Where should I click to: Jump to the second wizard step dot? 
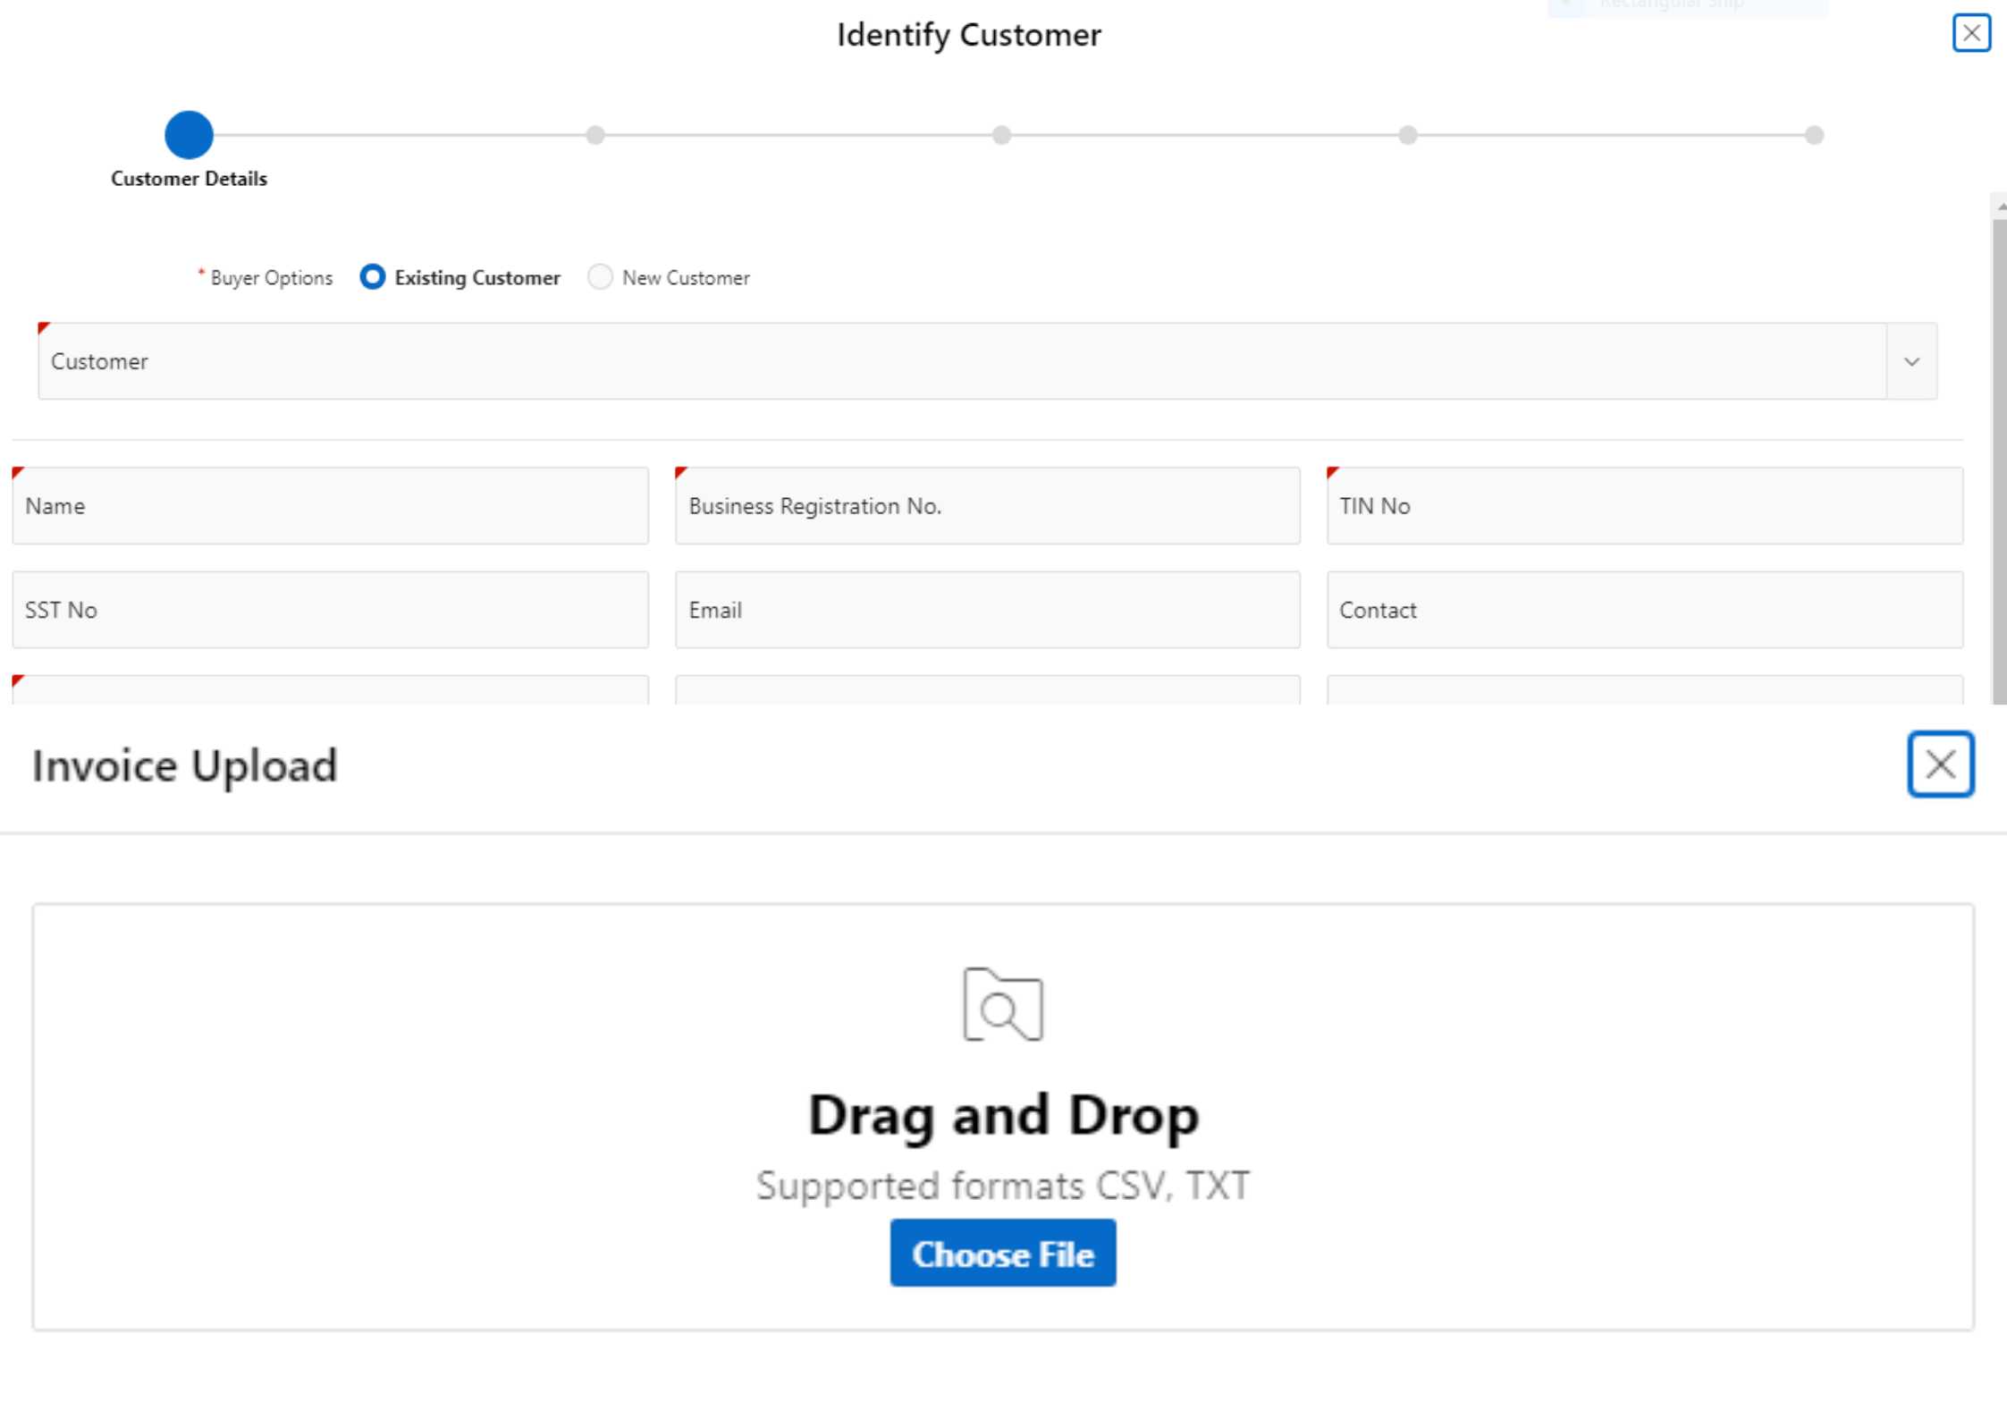click(595, 135)
